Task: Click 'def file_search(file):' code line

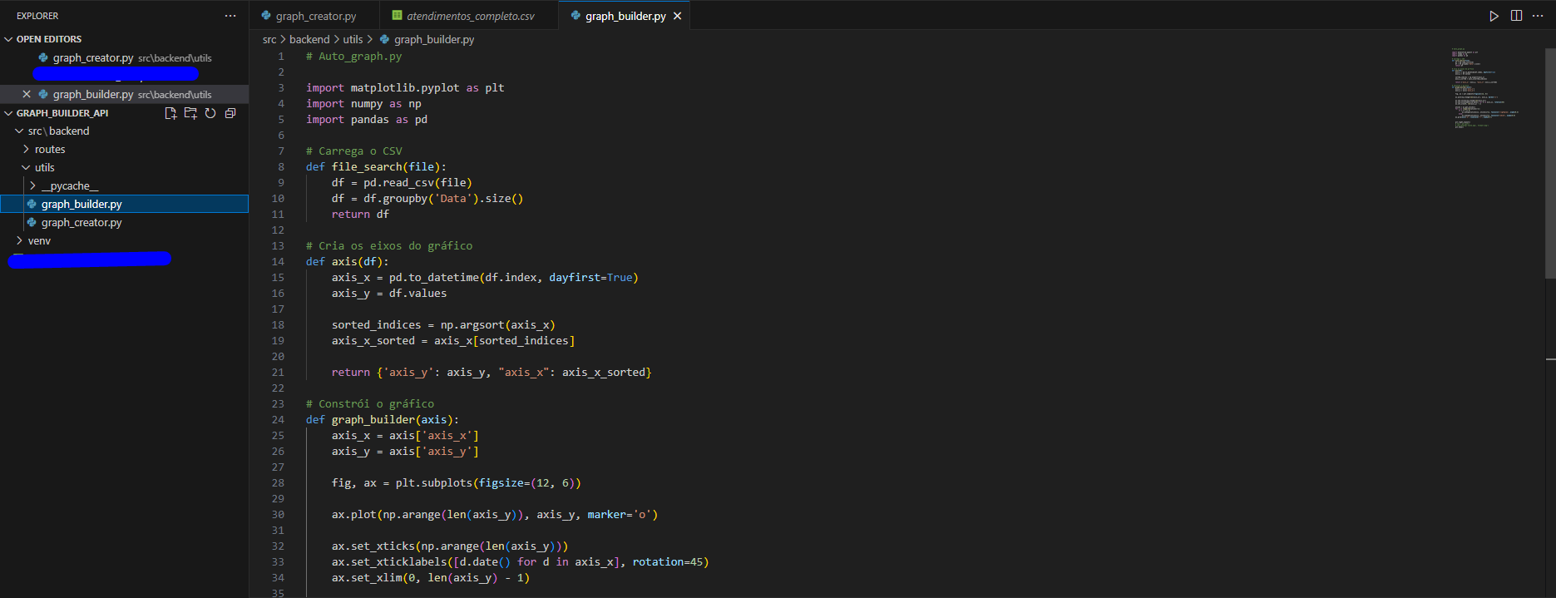Action: [376, 166]
